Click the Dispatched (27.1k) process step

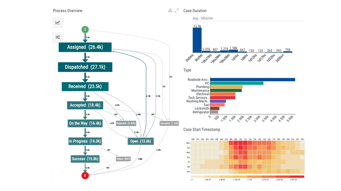(85, 67)
